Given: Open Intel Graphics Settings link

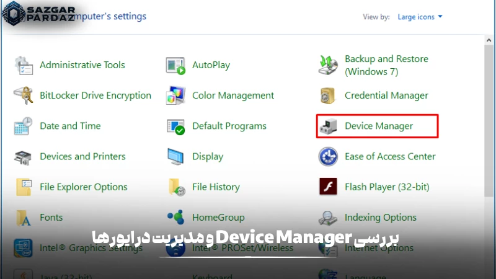Looking at the screenshot, I should pos(91,247).
